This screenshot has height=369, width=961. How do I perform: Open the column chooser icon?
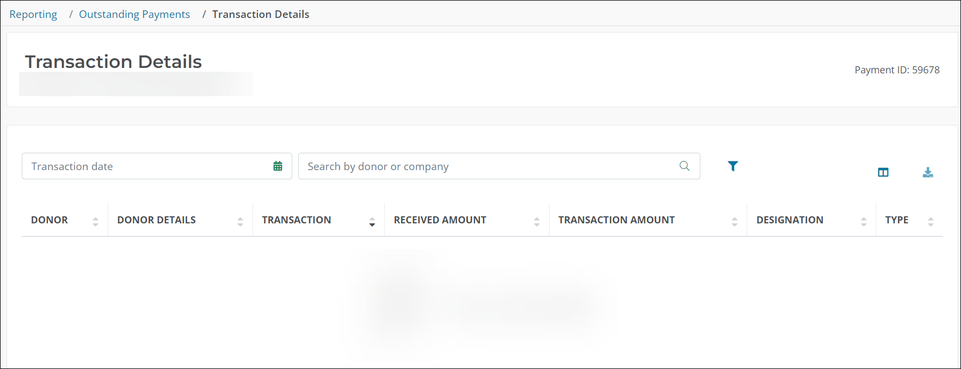(x=883, y=172)
